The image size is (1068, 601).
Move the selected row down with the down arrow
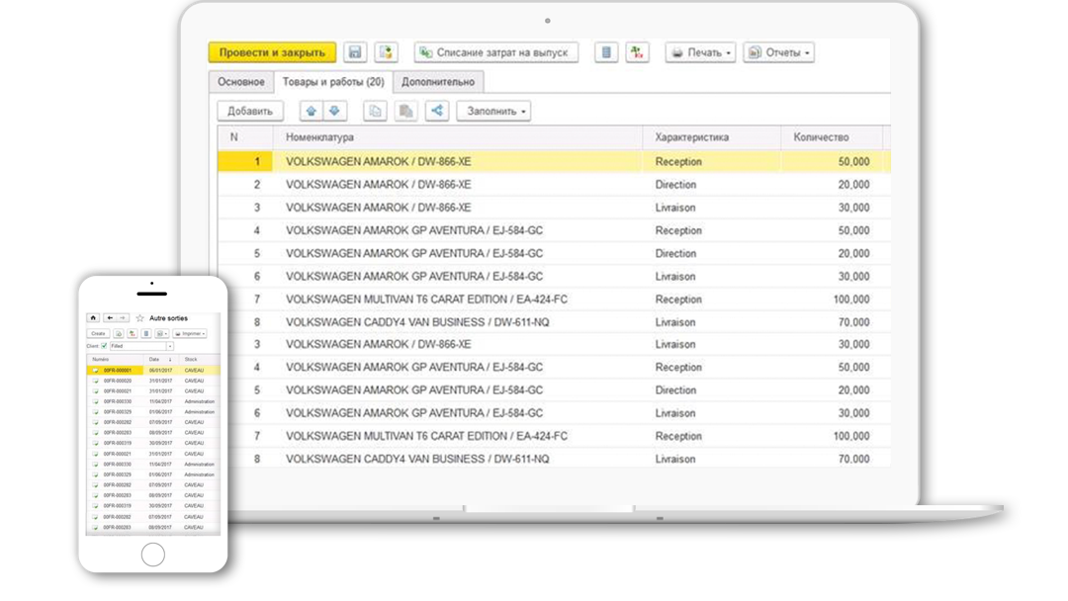334,111
